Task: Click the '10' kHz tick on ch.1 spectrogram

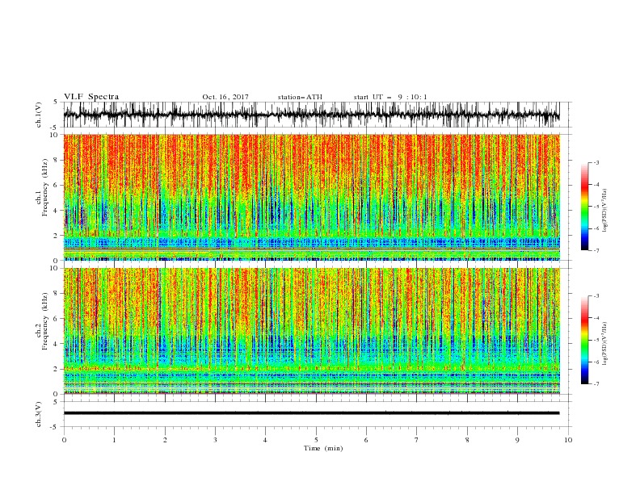Action: 56,135
